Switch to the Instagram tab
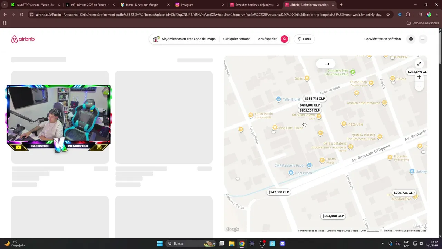 point(200,5)
